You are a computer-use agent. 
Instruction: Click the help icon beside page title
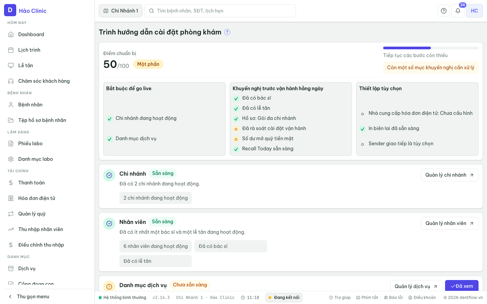pyautogui.click(x=227, y=32)
